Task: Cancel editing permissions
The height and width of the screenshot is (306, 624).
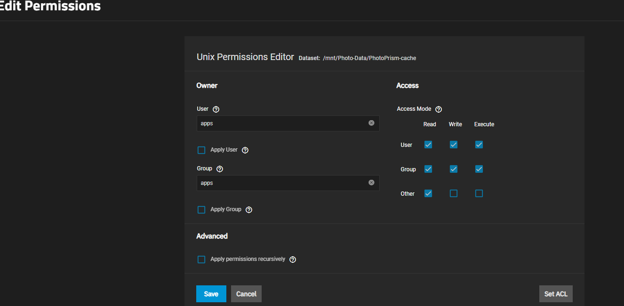Action: (246, 294)
